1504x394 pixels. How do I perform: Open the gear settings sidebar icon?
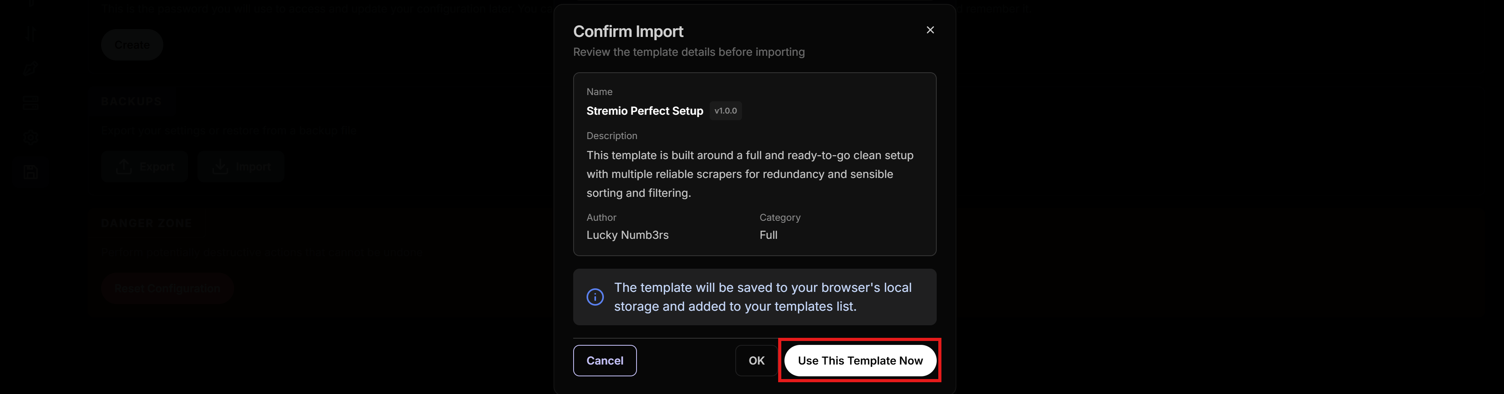(x=31, y=137)
